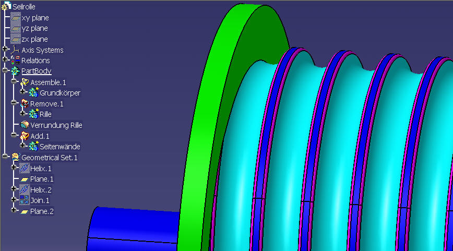The image size is (453, 251).
Task: Expand the Rille body node
Action: (x=22, y=113)
